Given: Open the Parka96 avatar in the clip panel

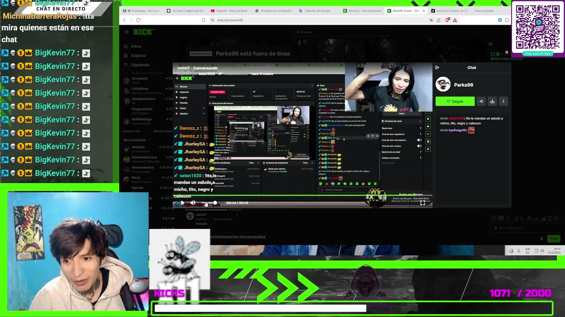Looking at the screenshot, I should point(443,85).
